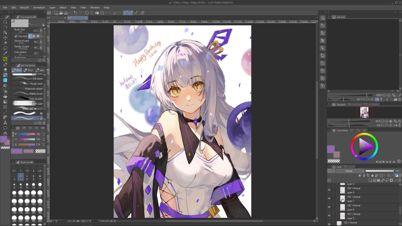
Task: Open the layer blending mode Normal dropdown
Action: point(350,171)
